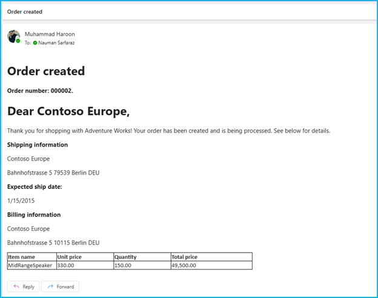Click the Order created subject title bar
The width and height of the screenshot is (378, 298).
point(25,12)
